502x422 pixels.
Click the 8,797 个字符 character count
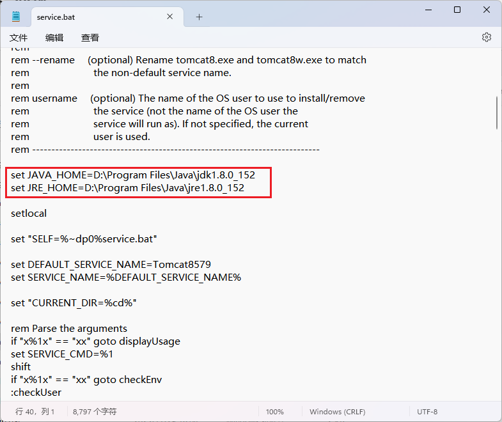point(95,411)
